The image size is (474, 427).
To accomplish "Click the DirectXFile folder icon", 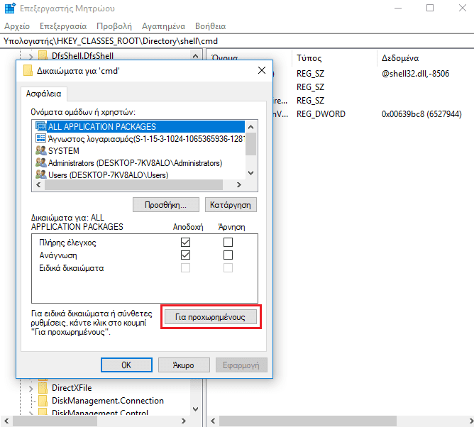I will [43, 387].
